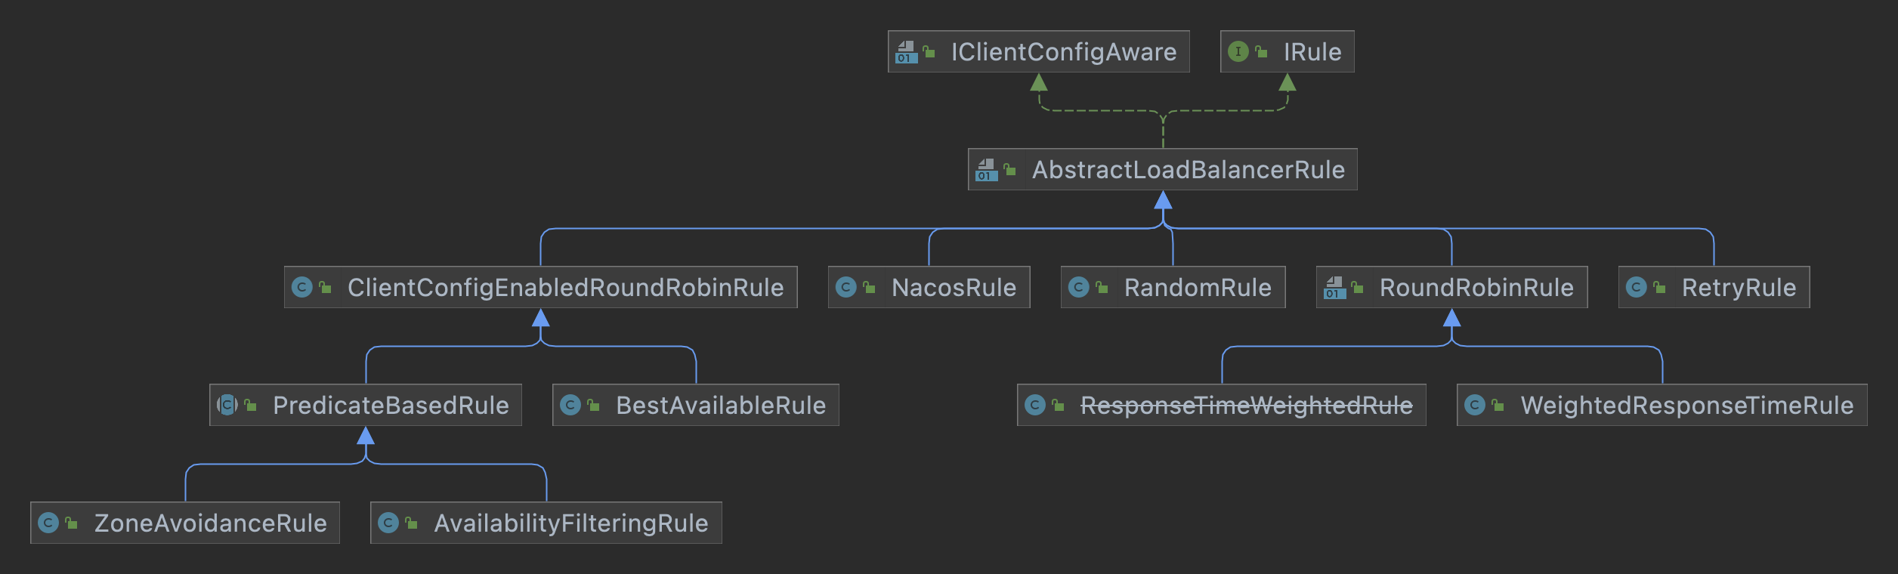Select the AvailabilityFilteringRule class node
The image size is (1898, 574).
(570, 523)
